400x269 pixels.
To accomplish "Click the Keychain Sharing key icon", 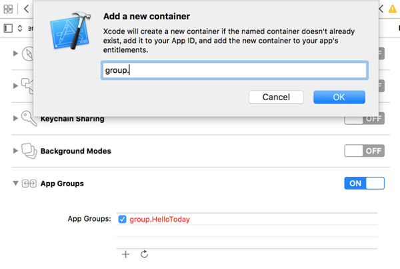I will [x=29, y=119].
